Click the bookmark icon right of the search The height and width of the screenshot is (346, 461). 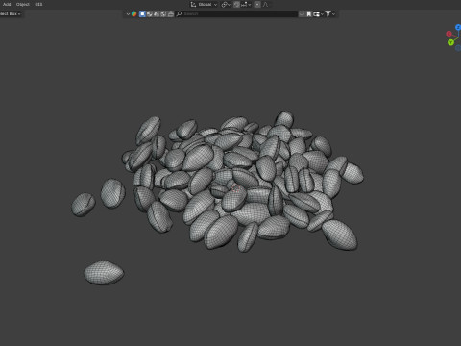click(x=309, y=13)
